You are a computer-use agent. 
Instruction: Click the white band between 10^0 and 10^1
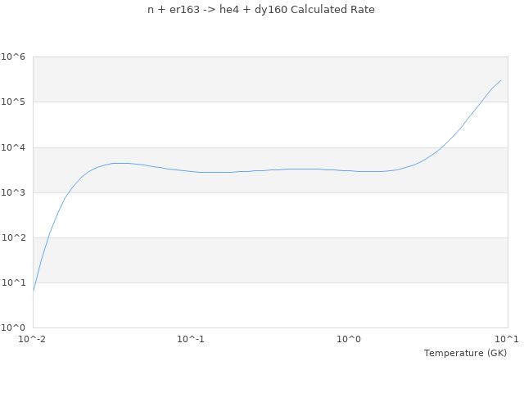point(270,305)
